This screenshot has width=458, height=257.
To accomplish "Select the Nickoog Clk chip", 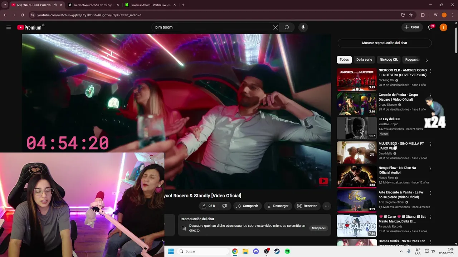I will (x=389, y=60).
